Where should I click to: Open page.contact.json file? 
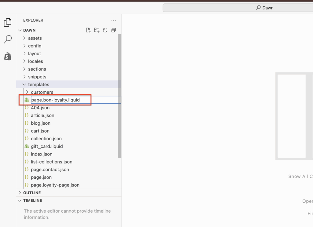(50, 170)
